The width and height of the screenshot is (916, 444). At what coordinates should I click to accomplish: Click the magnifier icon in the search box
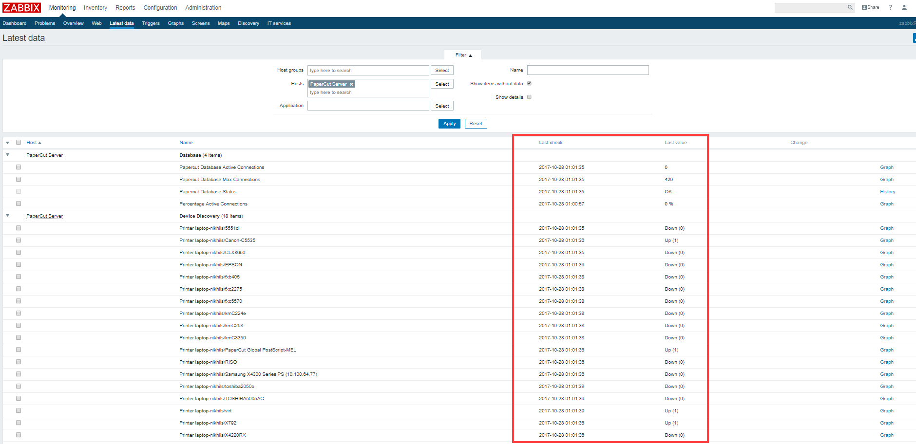pyautogui.click(x=850, y=7)
